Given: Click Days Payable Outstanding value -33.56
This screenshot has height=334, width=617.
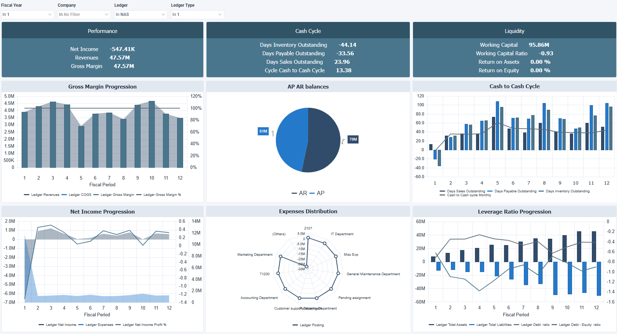Looking at the screenshot, I should [345, 53].
